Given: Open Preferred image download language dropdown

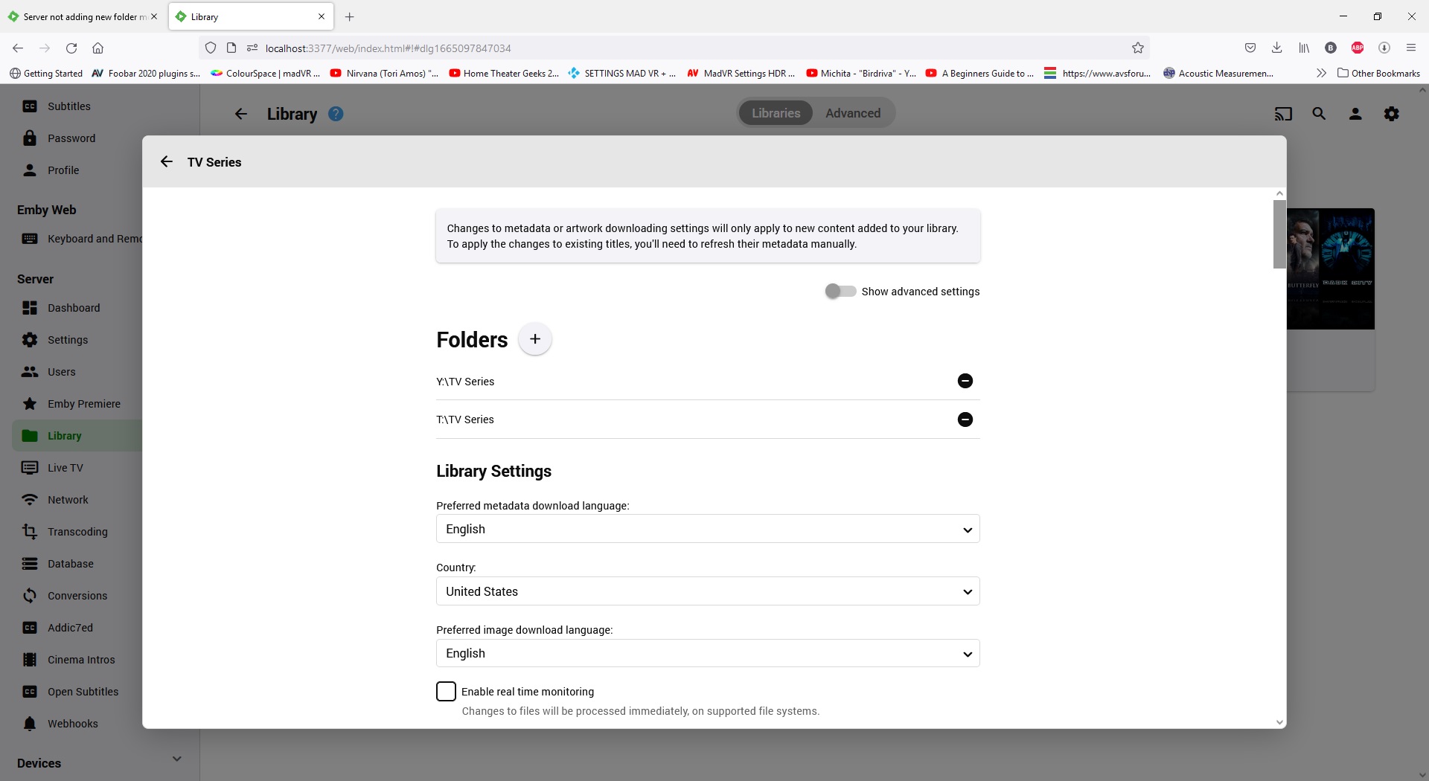Looking at the screenshot, I should tap(707, 654).
